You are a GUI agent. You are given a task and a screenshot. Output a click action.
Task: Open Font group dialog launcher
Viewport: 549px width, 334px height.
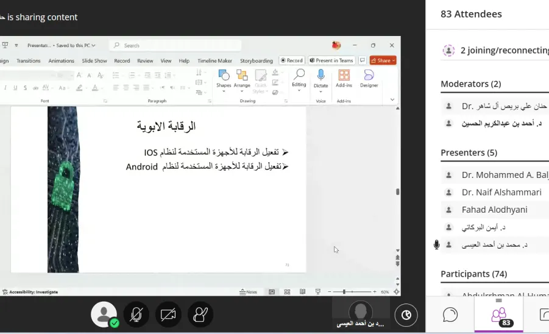pos(105,101)
